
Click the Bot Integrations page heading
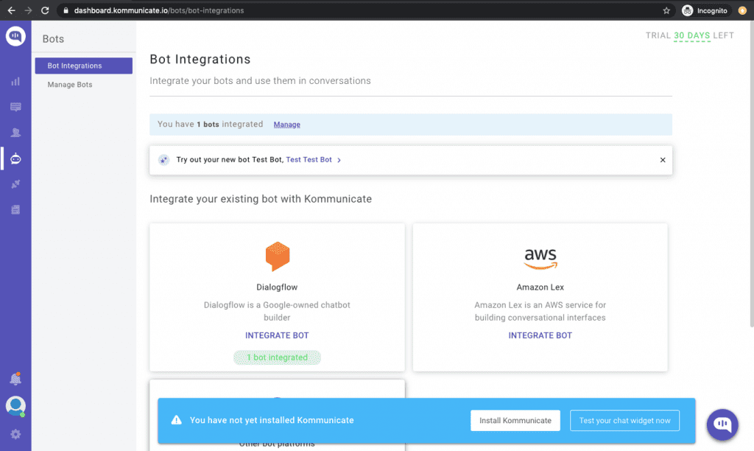point(200,59)
